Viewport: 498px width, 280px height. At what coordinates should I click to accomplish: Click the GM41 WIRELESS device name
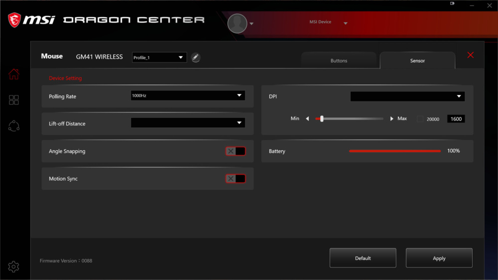[x=99, y=57]
